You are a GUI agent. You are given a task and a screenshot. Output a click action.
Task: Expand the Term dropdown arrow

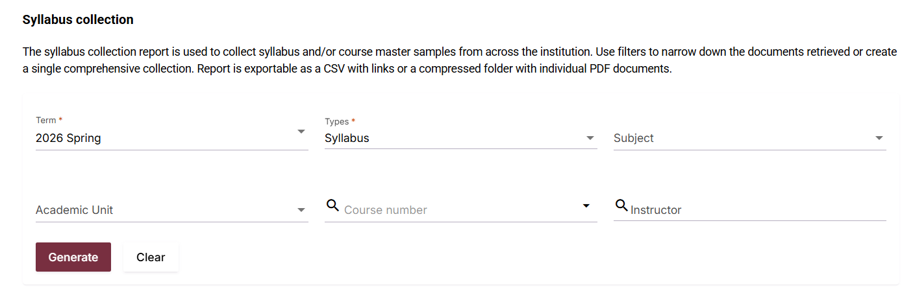pyautogui.click(x=301, y=132)
